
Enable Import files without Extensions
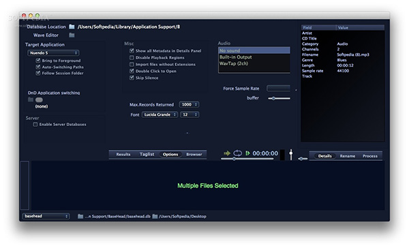pyautogui.click(x=132, y=64)
